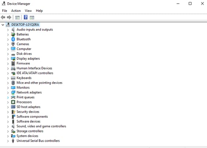This screenshot has width=207, height=148.
Task: Select System devices label
Action: [x=27, y=136]
